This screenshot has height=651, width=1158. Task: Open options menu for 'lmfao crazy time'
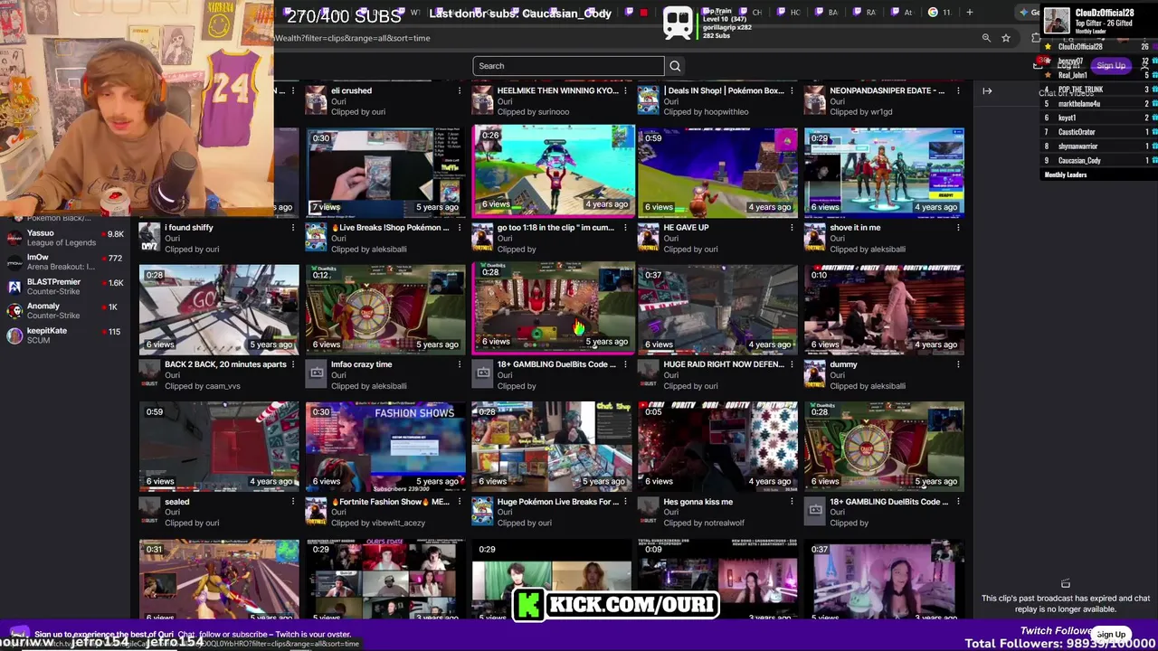(459, 364)
